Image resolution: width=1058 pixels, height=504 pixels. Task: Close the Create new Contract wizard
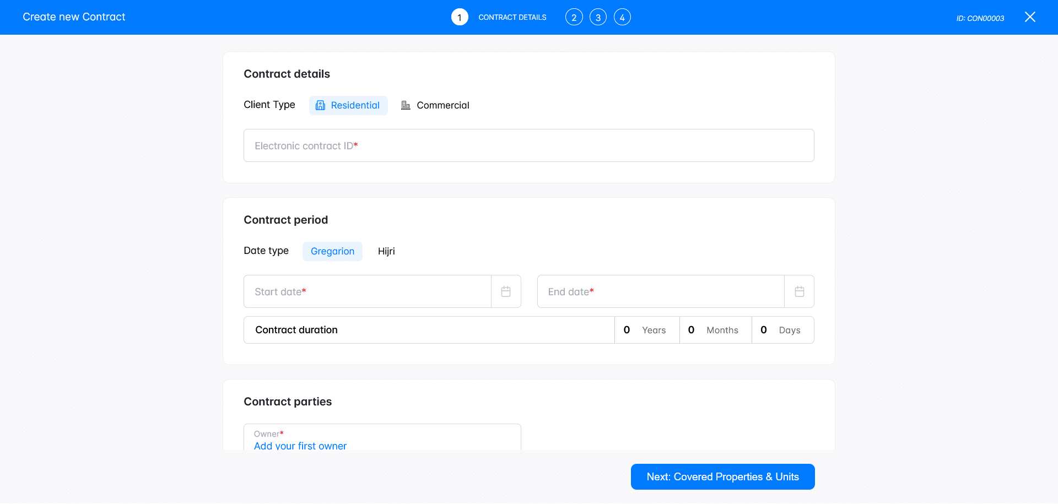1029,17
